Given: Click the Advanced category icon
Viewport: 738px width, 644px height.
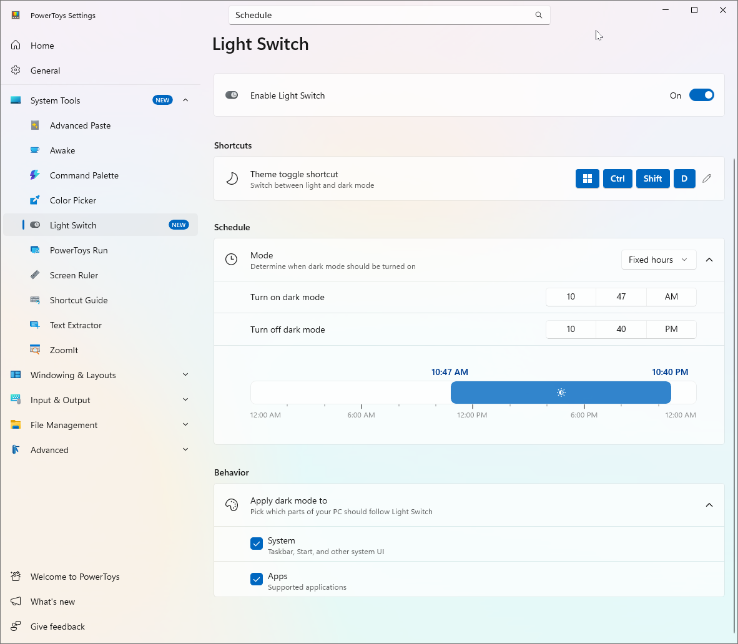Looking at the screenshot, I should click(16, 450).
